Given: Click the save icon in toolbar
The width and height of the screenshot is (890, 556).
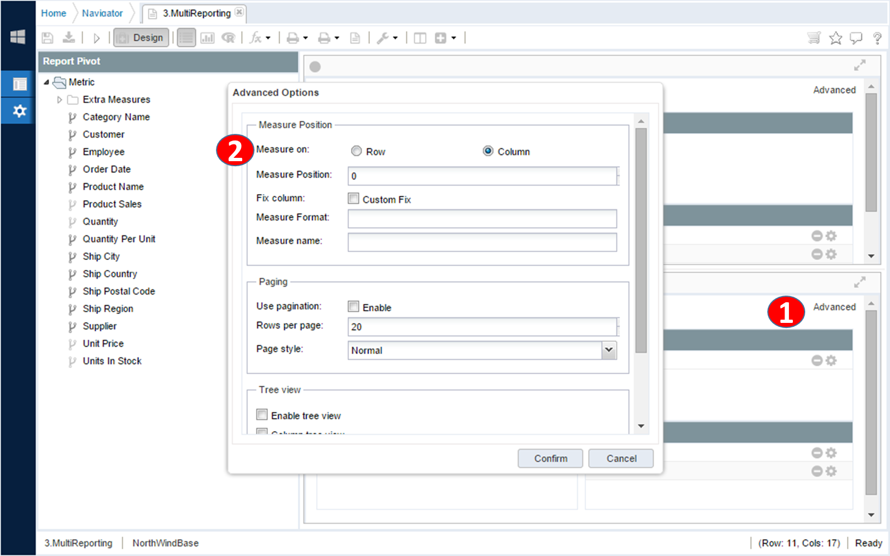Looking at the screenshot, I should [x=47, y=38].
